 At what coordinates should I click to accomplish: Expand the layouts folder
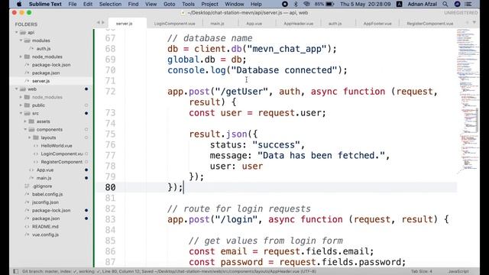[30, 137]
